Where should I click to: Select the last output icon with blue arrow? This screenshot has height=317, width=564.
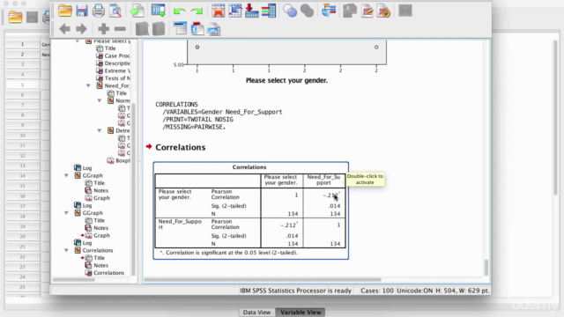pyautogui.click(x=329, y=11)
